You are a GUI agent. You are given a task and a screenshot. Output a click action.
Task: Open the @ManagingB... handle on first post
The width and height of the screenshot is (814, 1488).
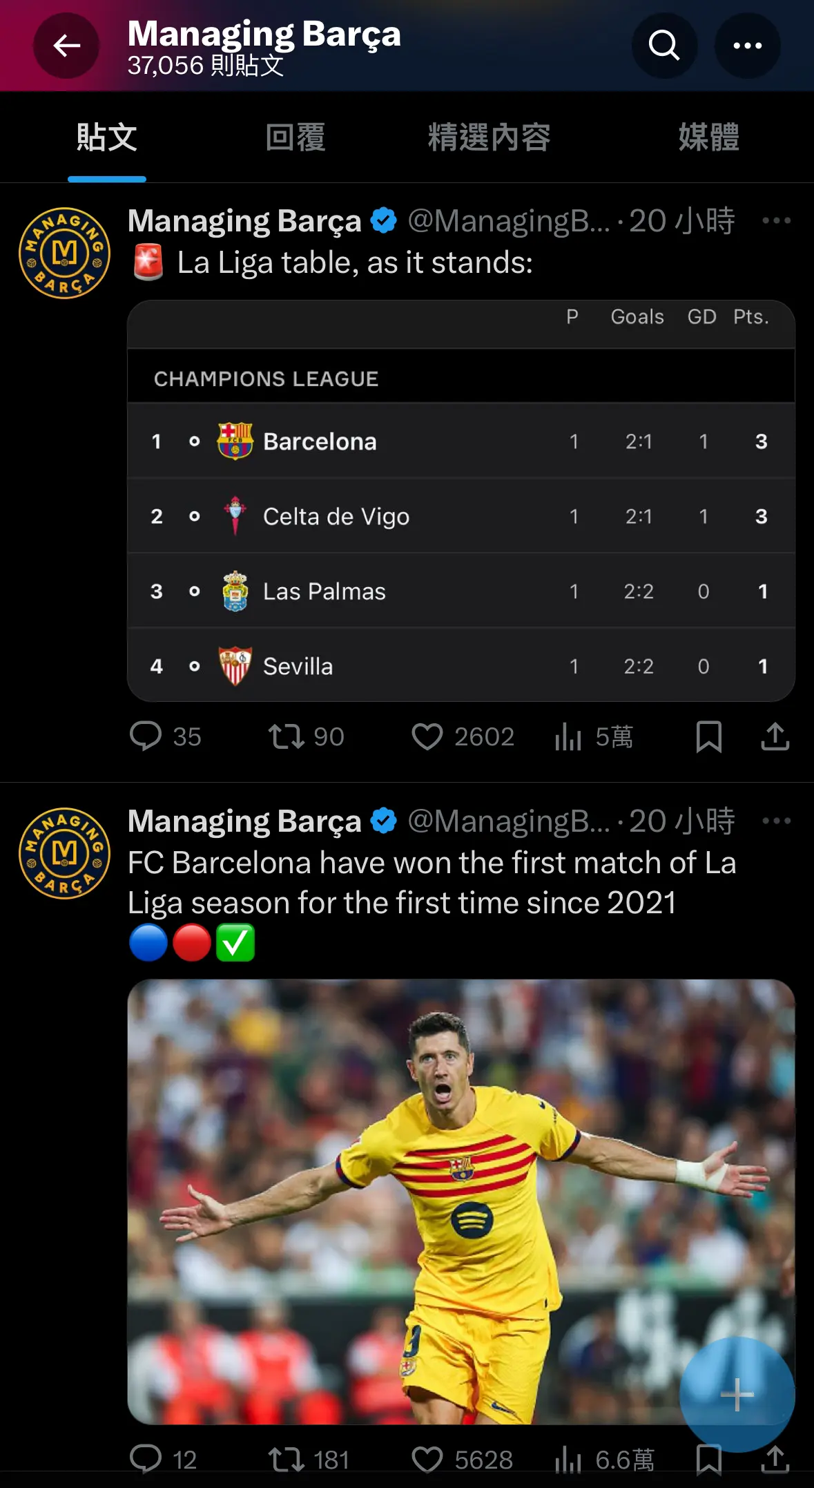coord(509,222)
